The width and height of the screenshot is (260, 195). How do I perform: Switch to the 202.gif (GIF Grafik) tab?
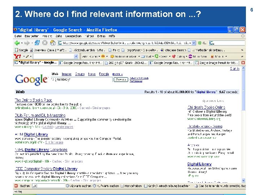coord(126,63)
